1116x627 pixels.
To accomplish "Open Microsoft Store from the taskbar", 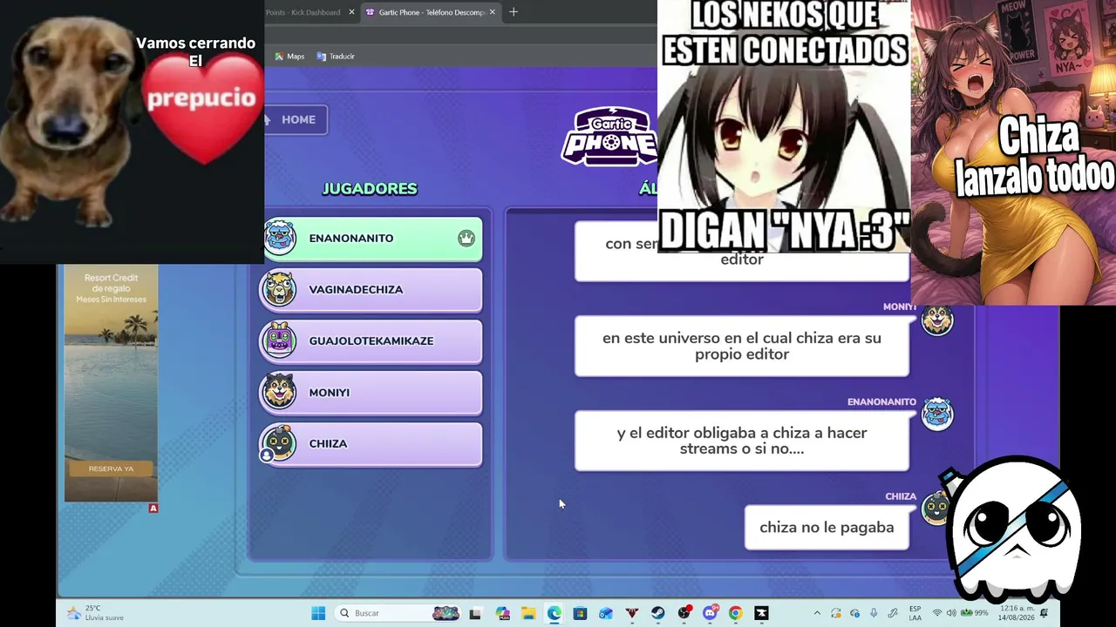I will click(x=580, y=613).
